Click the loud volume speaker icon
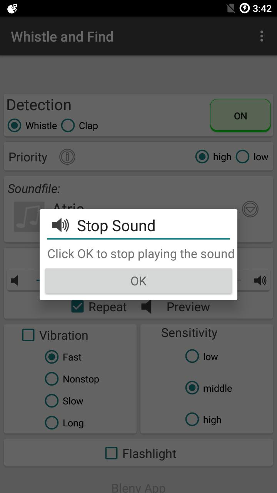The height and width of the screenshot is (493, 277). click(260, 280)
